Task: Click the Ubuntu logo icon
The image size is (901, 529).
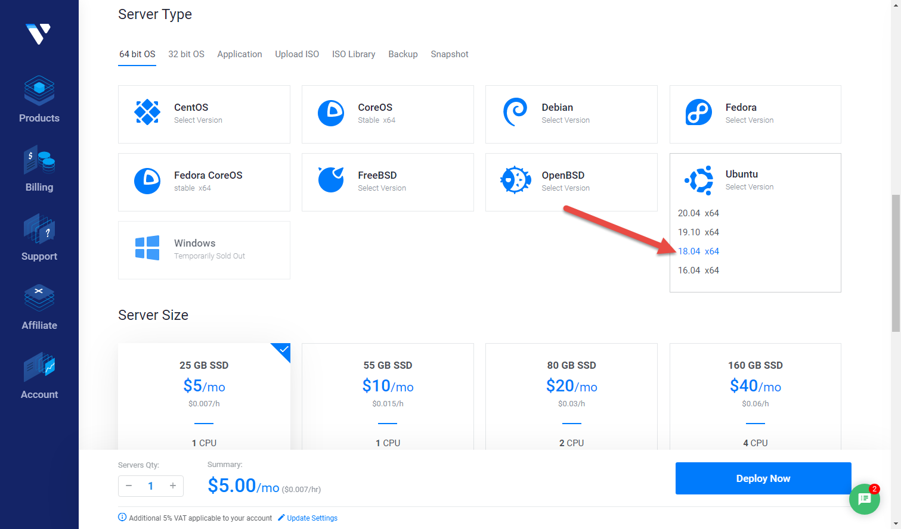Action: coord(699,180)
